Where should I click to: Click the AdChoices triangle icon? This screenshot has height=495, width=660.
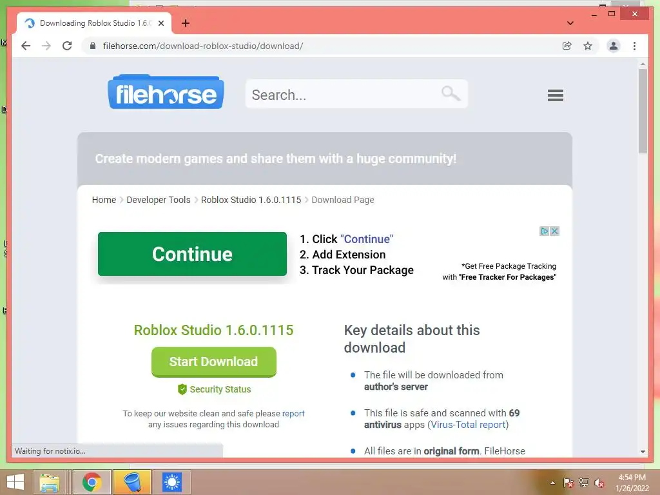544,231
